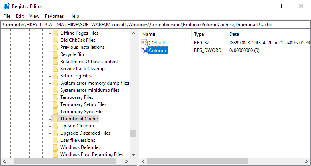This screenshot has width=311, height=166.
Task: Select the Upgrade Discarded Files key
Action: pos(85,133)
